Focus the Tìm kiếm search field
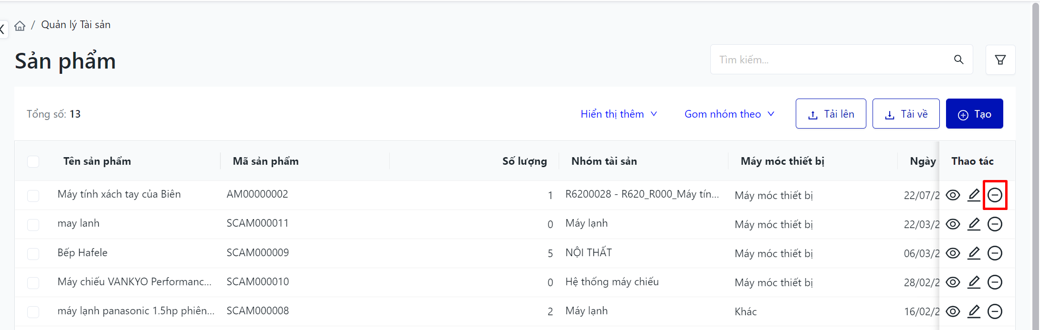Image resolution: width=1040 pixels, height=330 pixels. tap(830, 60)
